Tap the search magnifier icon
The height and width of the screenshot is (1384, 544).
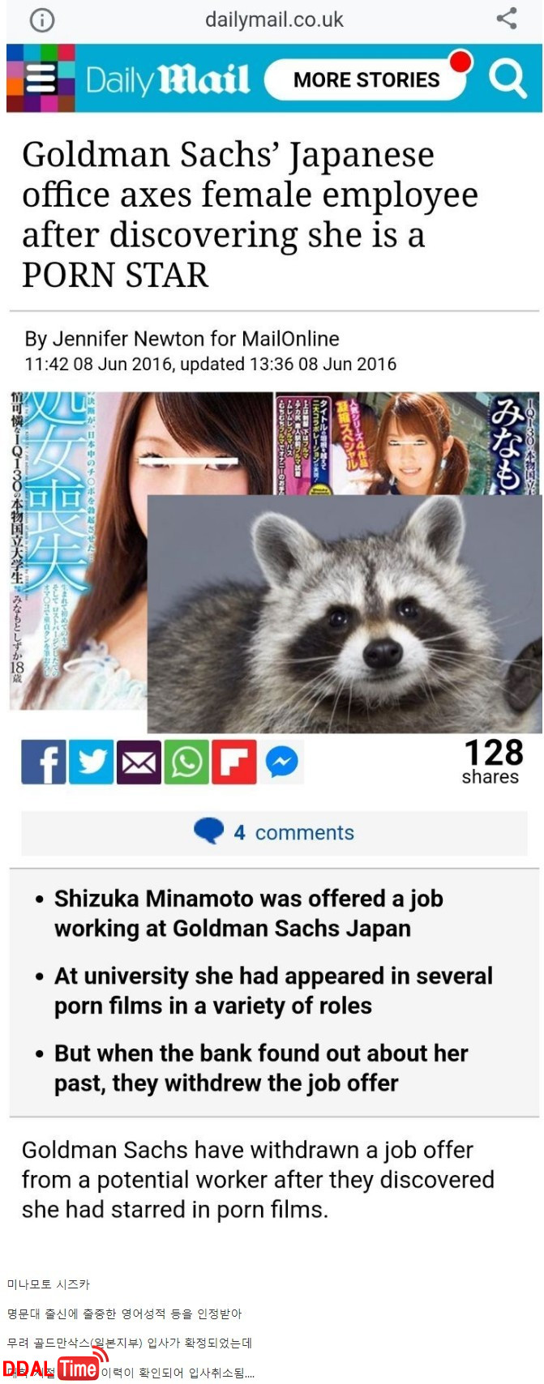coord(508,79)
